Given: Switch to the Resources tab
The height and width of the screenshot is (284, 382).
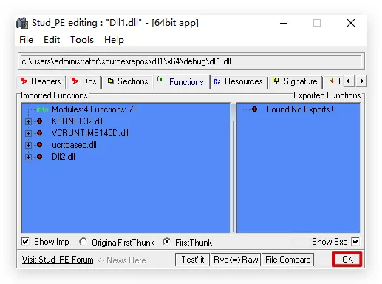Looking at the screenshot, I should click(x=239, y=81).
